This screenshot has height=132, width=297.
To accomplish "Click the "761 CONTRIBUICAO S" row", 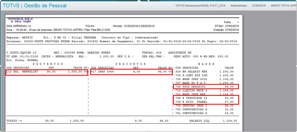I will [204, 113].
